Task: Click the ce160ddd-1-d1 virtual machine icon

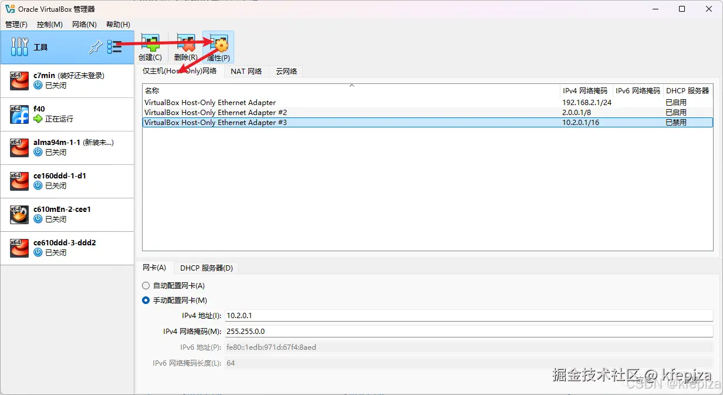Action: (x=19, y=181)
